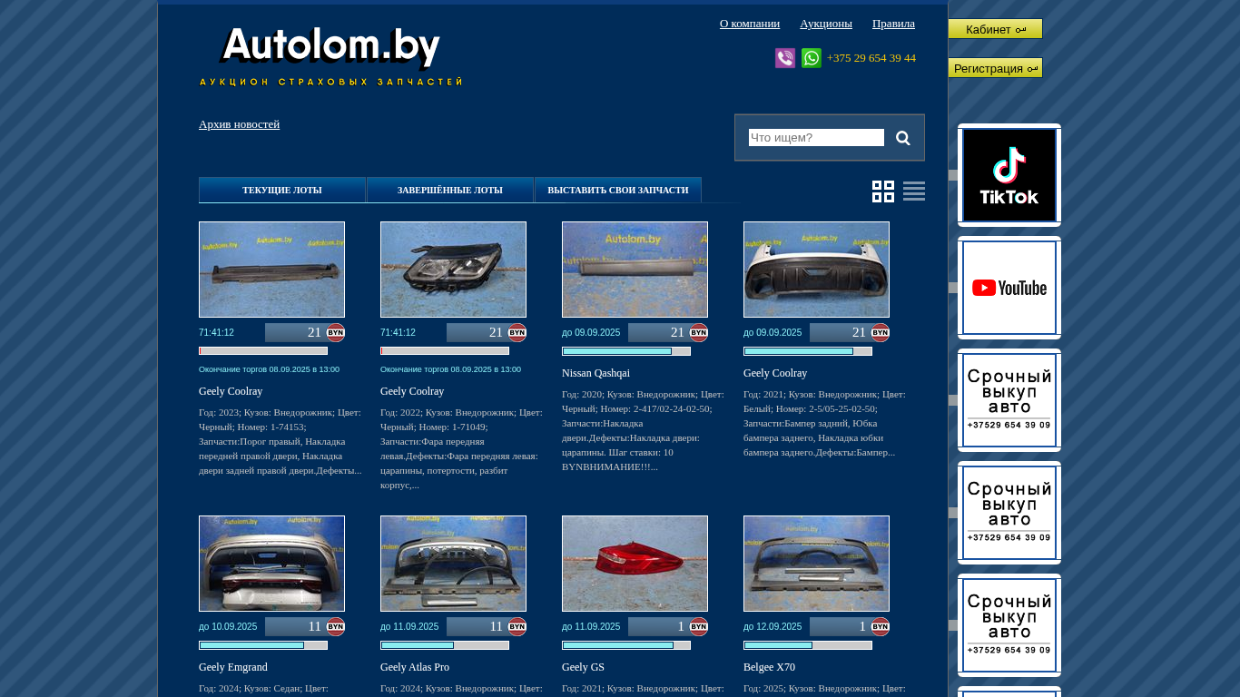Switch to grid view layout
This screenshot has width=1240, height=697.
pos(883,191)
